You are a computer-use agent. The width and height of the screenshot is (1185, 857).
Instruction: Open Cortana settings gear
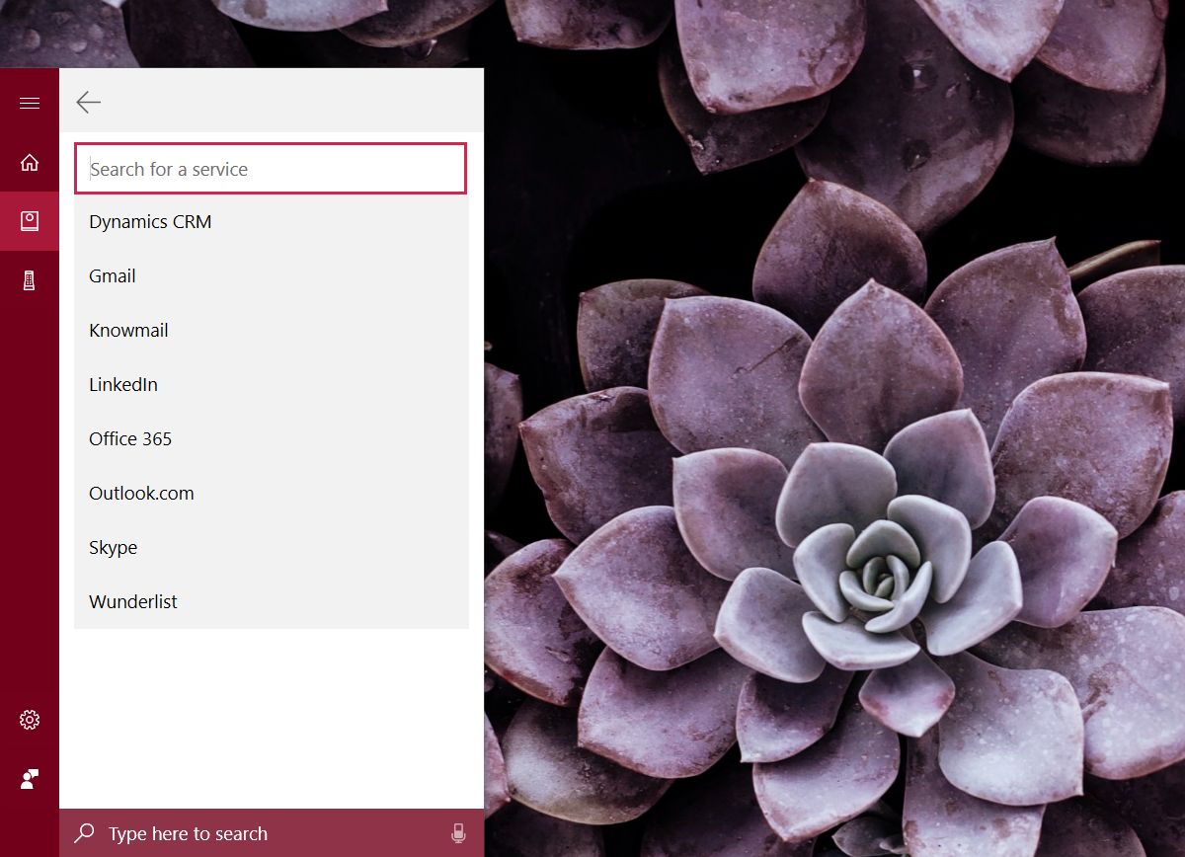click(30, 720)
